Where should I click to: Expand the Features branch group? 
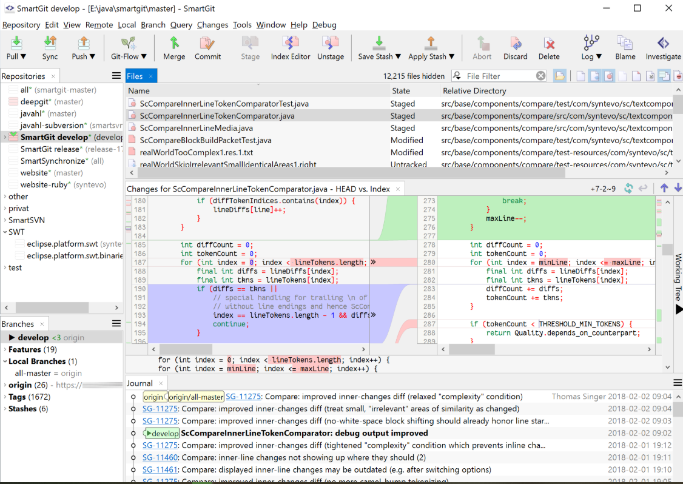click(5, 349)
